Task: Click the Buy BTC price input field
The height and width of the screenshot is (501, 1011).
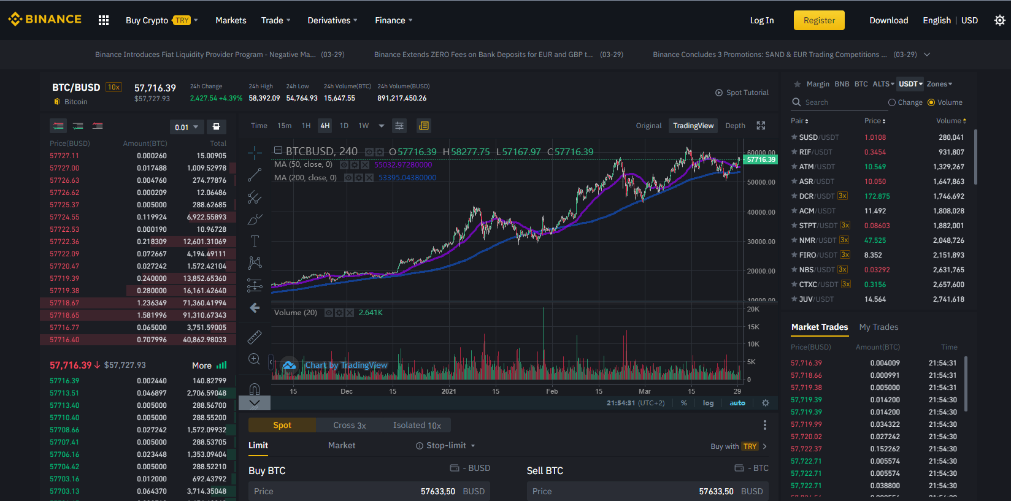Action: [x=369, y=491]
